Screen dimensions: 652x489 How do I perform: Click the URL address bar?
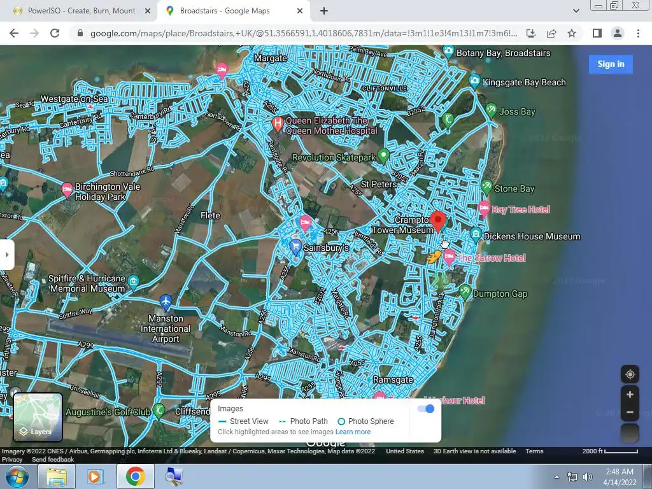(x=304, y=33)
